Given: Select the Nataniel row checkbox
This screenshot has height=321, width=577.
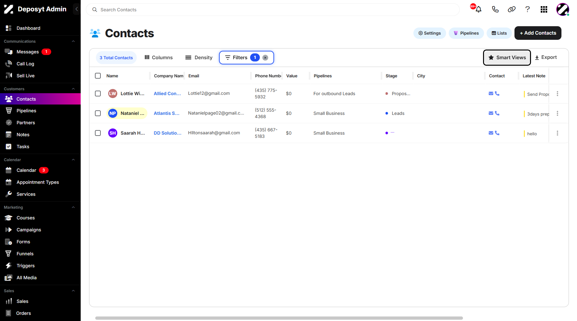Looking at the screenshot, I should click(98, 113).
